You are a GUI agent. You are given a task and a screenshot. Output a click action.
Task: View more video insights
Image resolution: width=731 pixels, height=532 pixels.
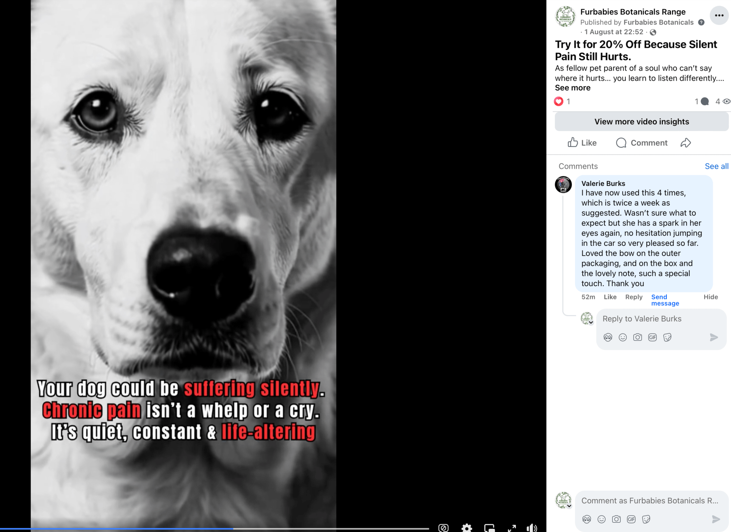coord(641,122)
